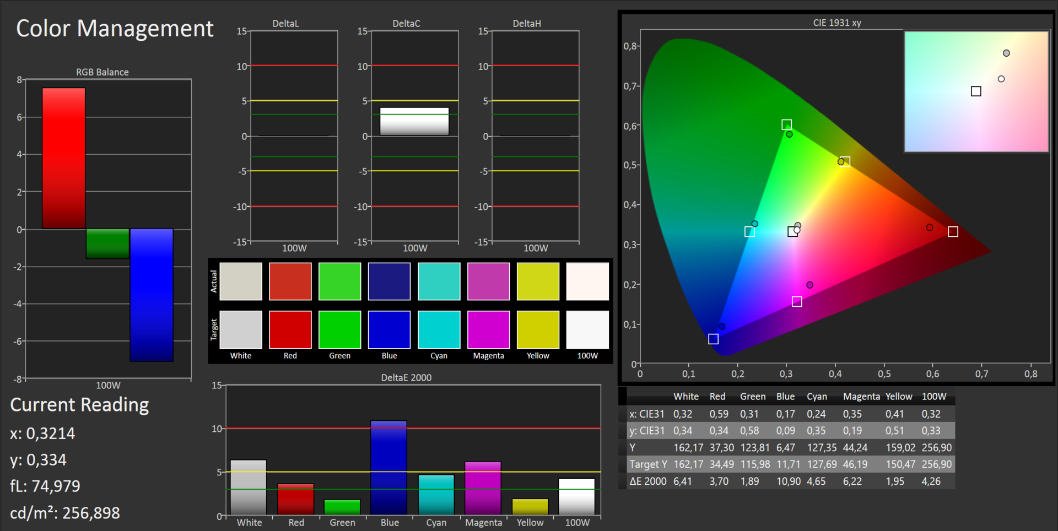Click the Actual White color swatch
The height and width of the screenshot is (531, 1058).
[x=241, y=281]
